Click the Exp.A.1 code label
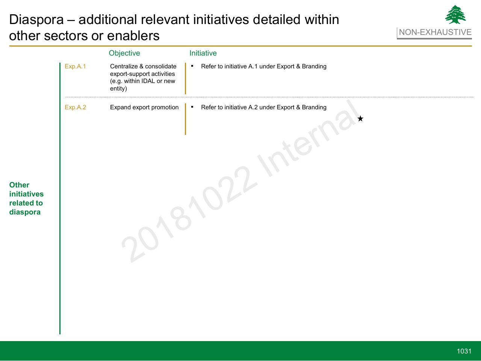Viewport: 481px width, 361px height. point(75,66)
